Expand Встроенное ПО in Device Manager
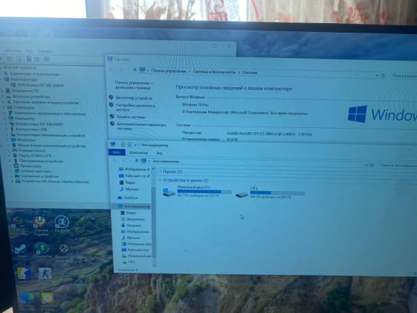The height and width of the screenshot is (313, 417). point(2,90)
